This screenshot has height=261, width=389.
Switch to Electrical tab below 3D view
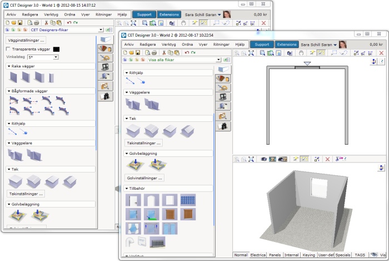(x=258, y=255)
